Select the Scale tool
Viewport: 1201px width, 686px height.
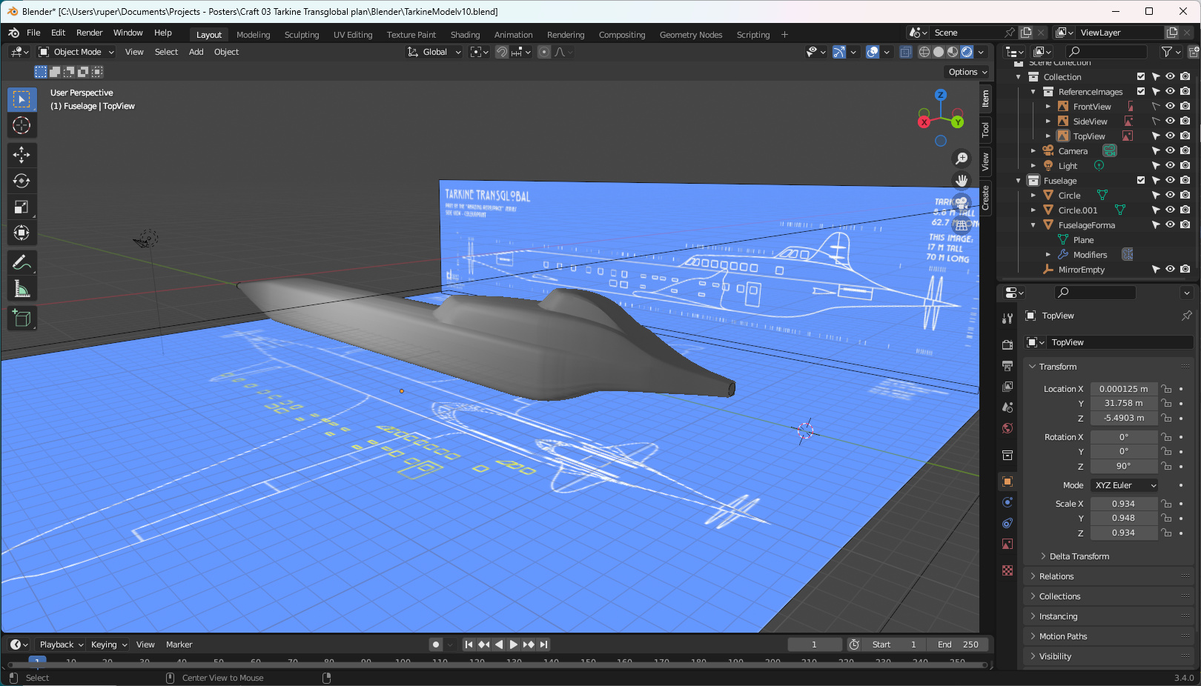[x=21, y=207]
